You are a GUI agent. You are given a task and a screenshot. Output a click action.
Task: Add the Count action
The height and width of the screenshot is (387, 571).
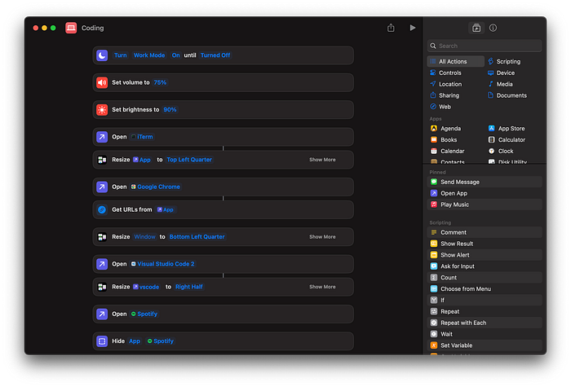click(485, 278)
